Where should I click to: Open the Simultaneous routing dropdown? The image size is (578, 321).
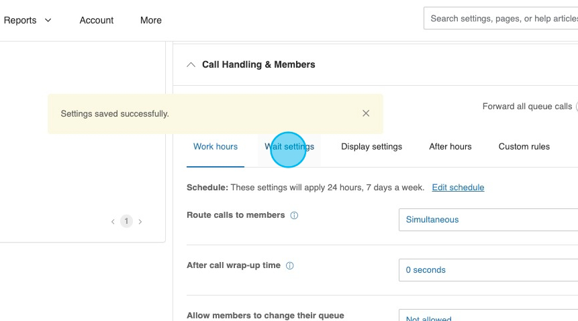[488, 220]
